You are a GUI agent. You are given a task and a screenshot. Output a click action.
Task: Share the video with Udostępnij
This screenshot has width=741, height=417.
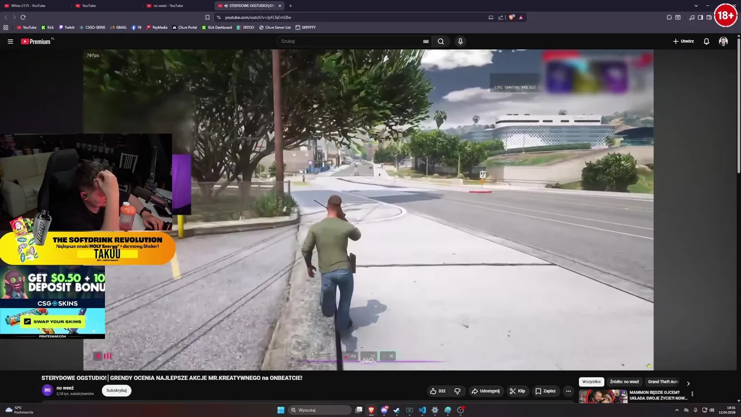click(486, 391)
